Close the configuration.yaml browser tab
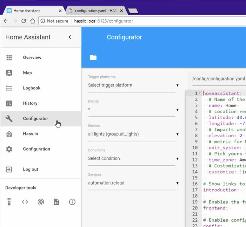246x227 pixels. pos(122,11)
